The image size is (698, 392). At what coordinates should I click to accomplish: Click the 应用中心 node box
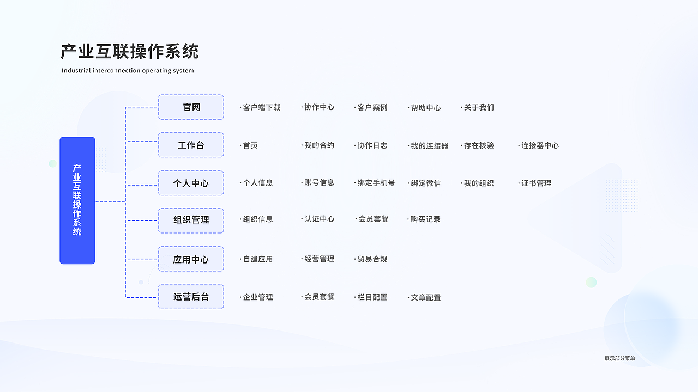191,259
